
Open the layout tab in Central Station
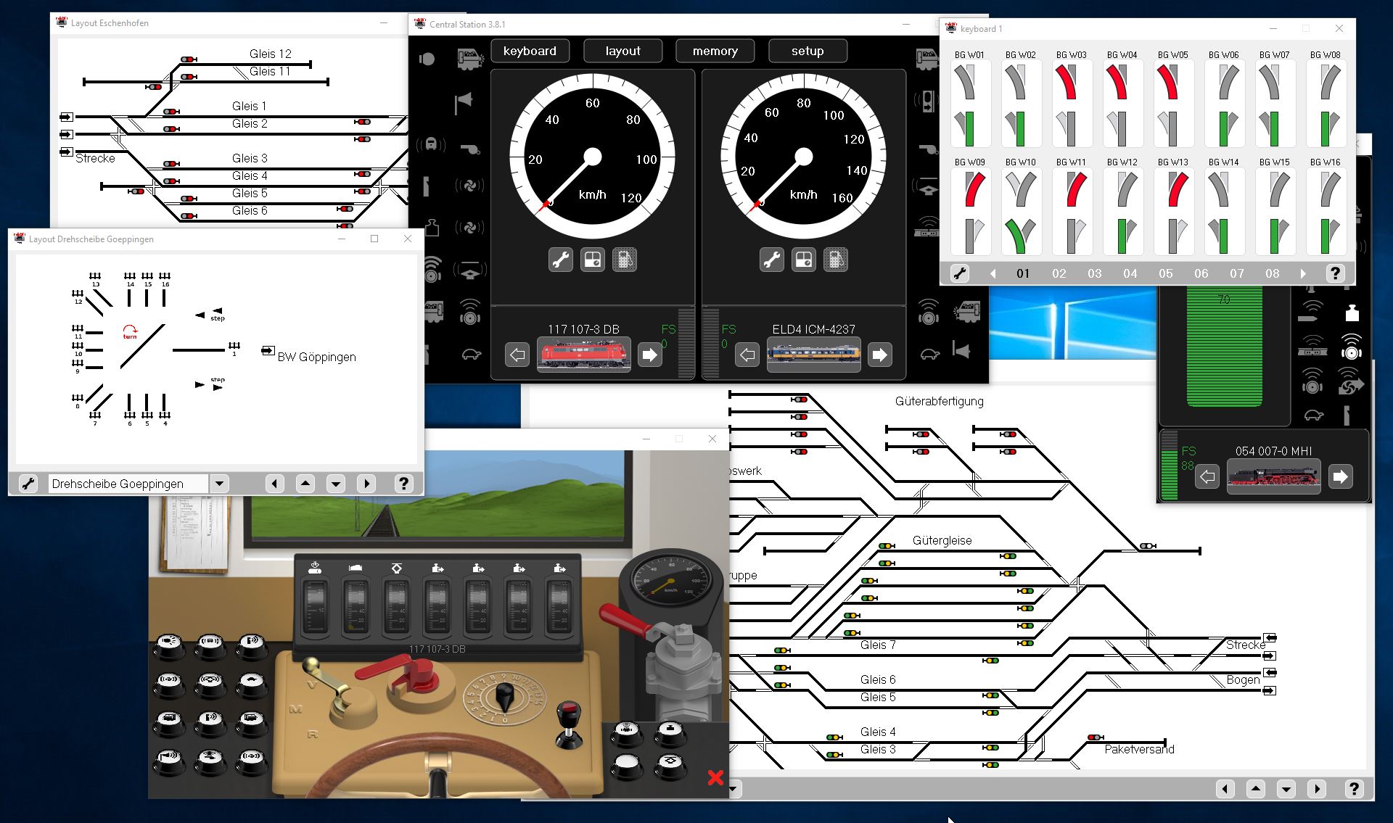click(622, 51)
